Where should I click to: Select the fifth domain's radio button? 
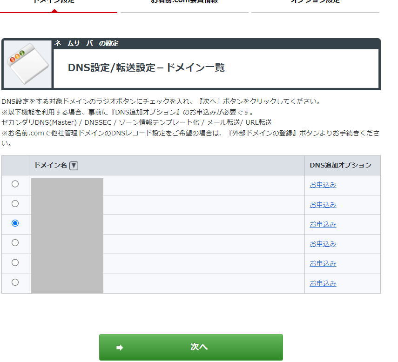point(15,263)
